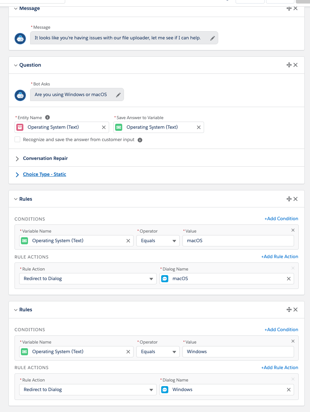The width and height of the screenshot is (310, 412).
Task: Enable Recognize and save the answer checkbox
Action: pos(17,139)
